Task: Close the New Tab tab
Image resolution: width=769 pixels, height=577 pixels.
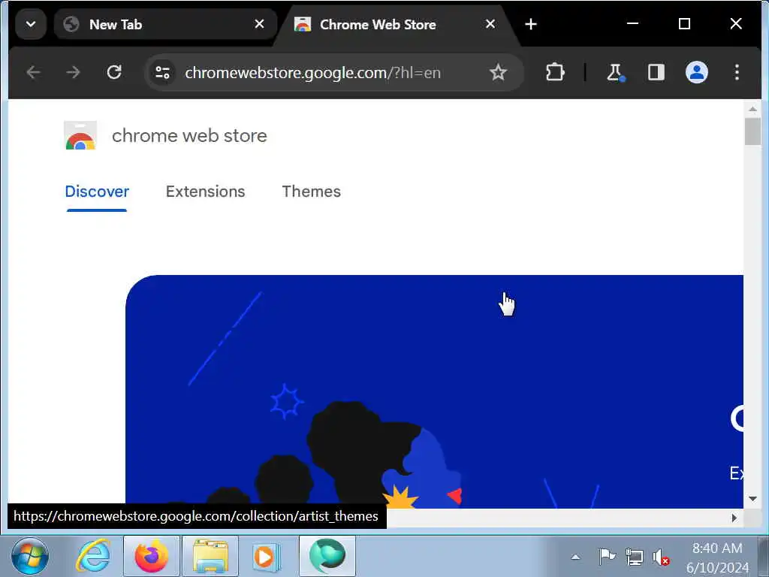Action: tap(259, 24)
